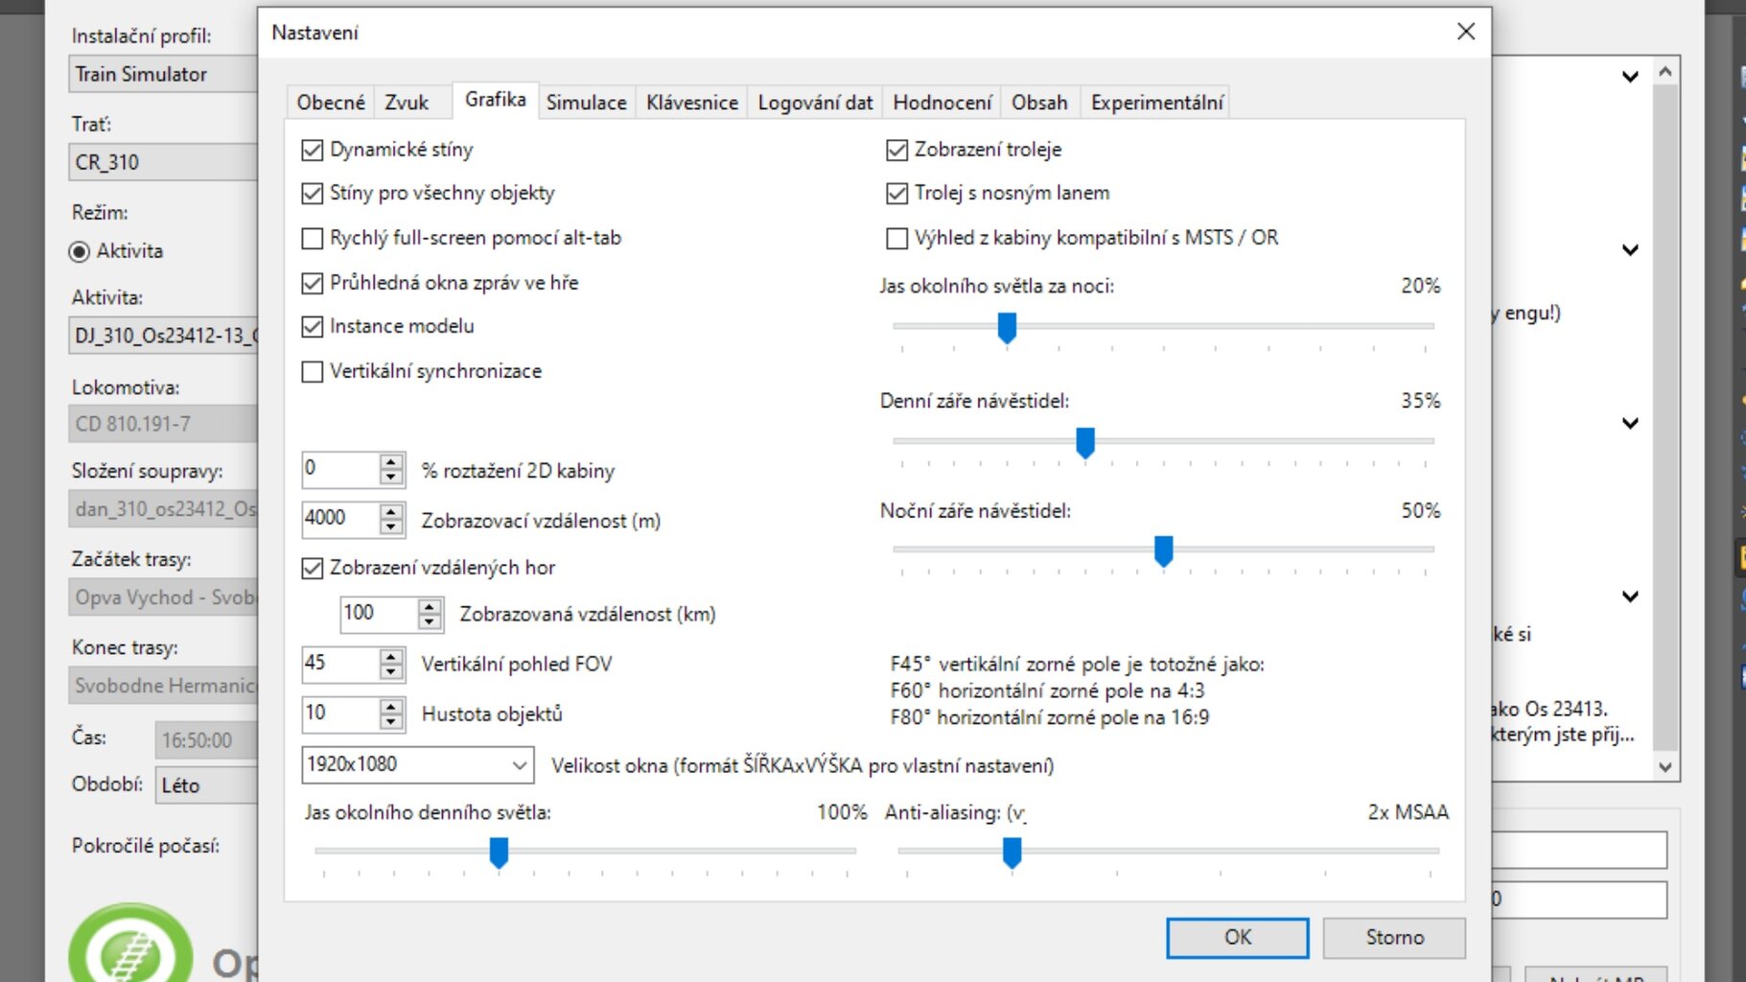Enable Rychlý full-screen pomocí alt-tab
Image resolution: width=1746 pixels, height=982 pixels.
(x=313, y=238)
